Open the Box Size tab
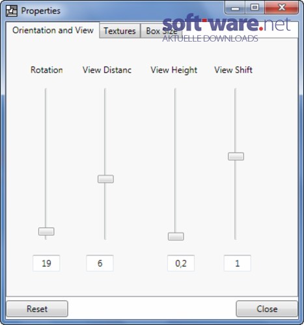The width and height of the screenshot is (304, 325). click(x=161, y=31)
